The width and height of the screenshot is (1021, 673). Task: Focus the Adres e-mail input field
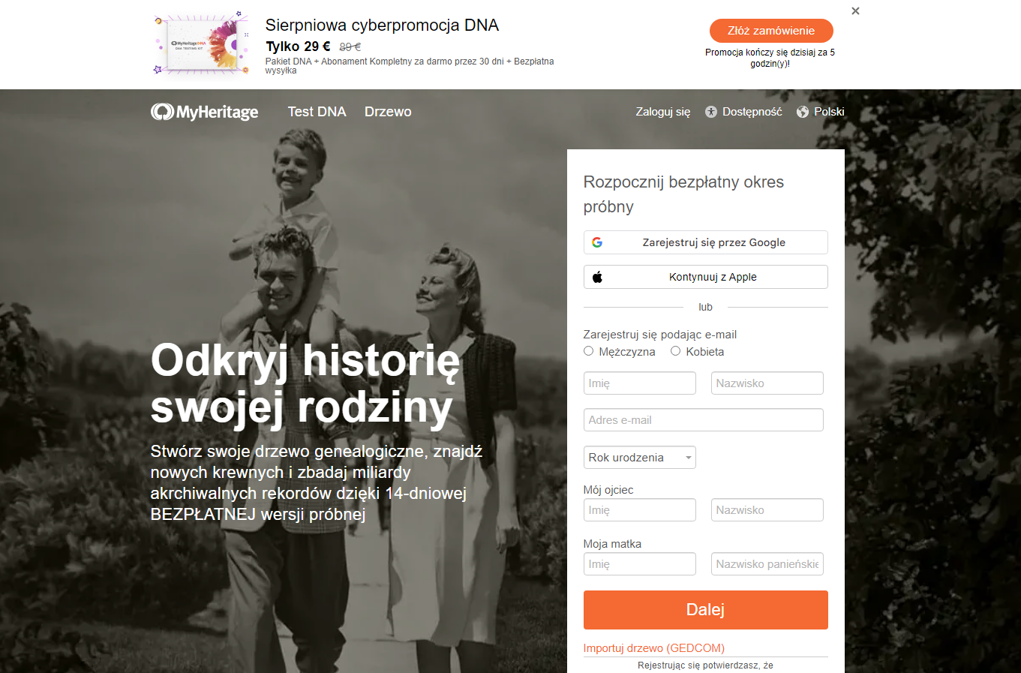pos(704,420)
